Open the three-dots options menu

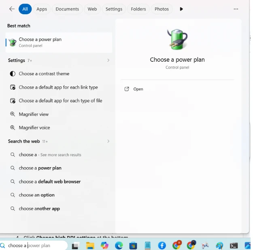(236, 9)
